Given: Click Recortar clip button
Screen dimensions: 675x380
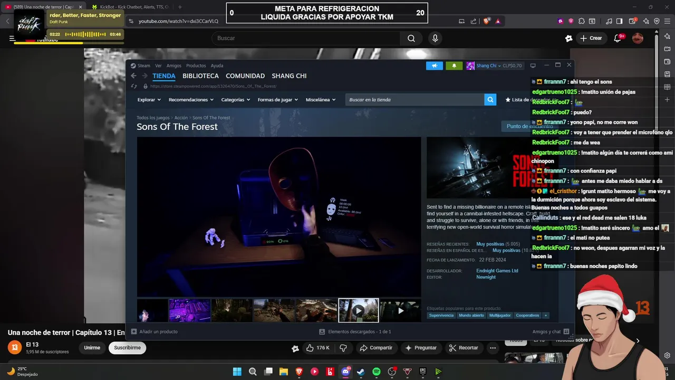Looking at the screenshot, I should coord(464,348).
